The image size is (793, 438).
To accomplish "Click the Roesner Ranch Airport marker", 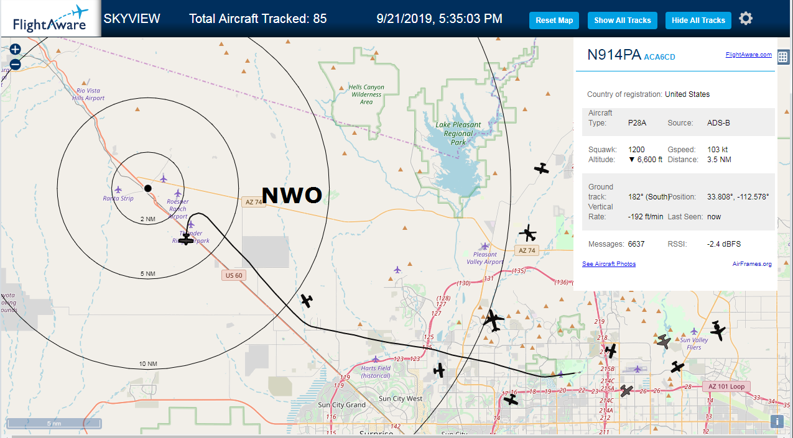I will [178, 193].
